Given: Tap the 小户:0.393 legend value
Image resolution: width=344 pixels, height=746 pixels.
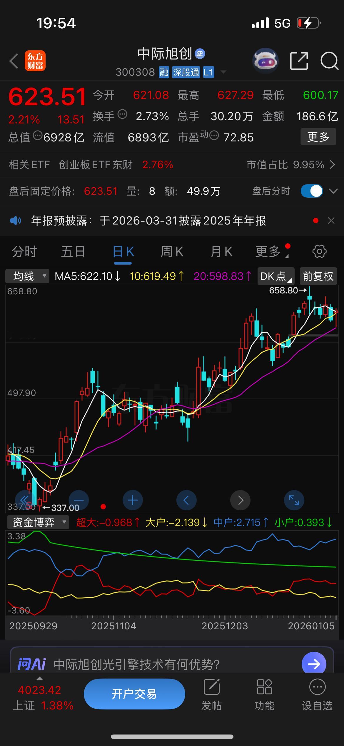Looking at the screenshot, I should [303, 522].
